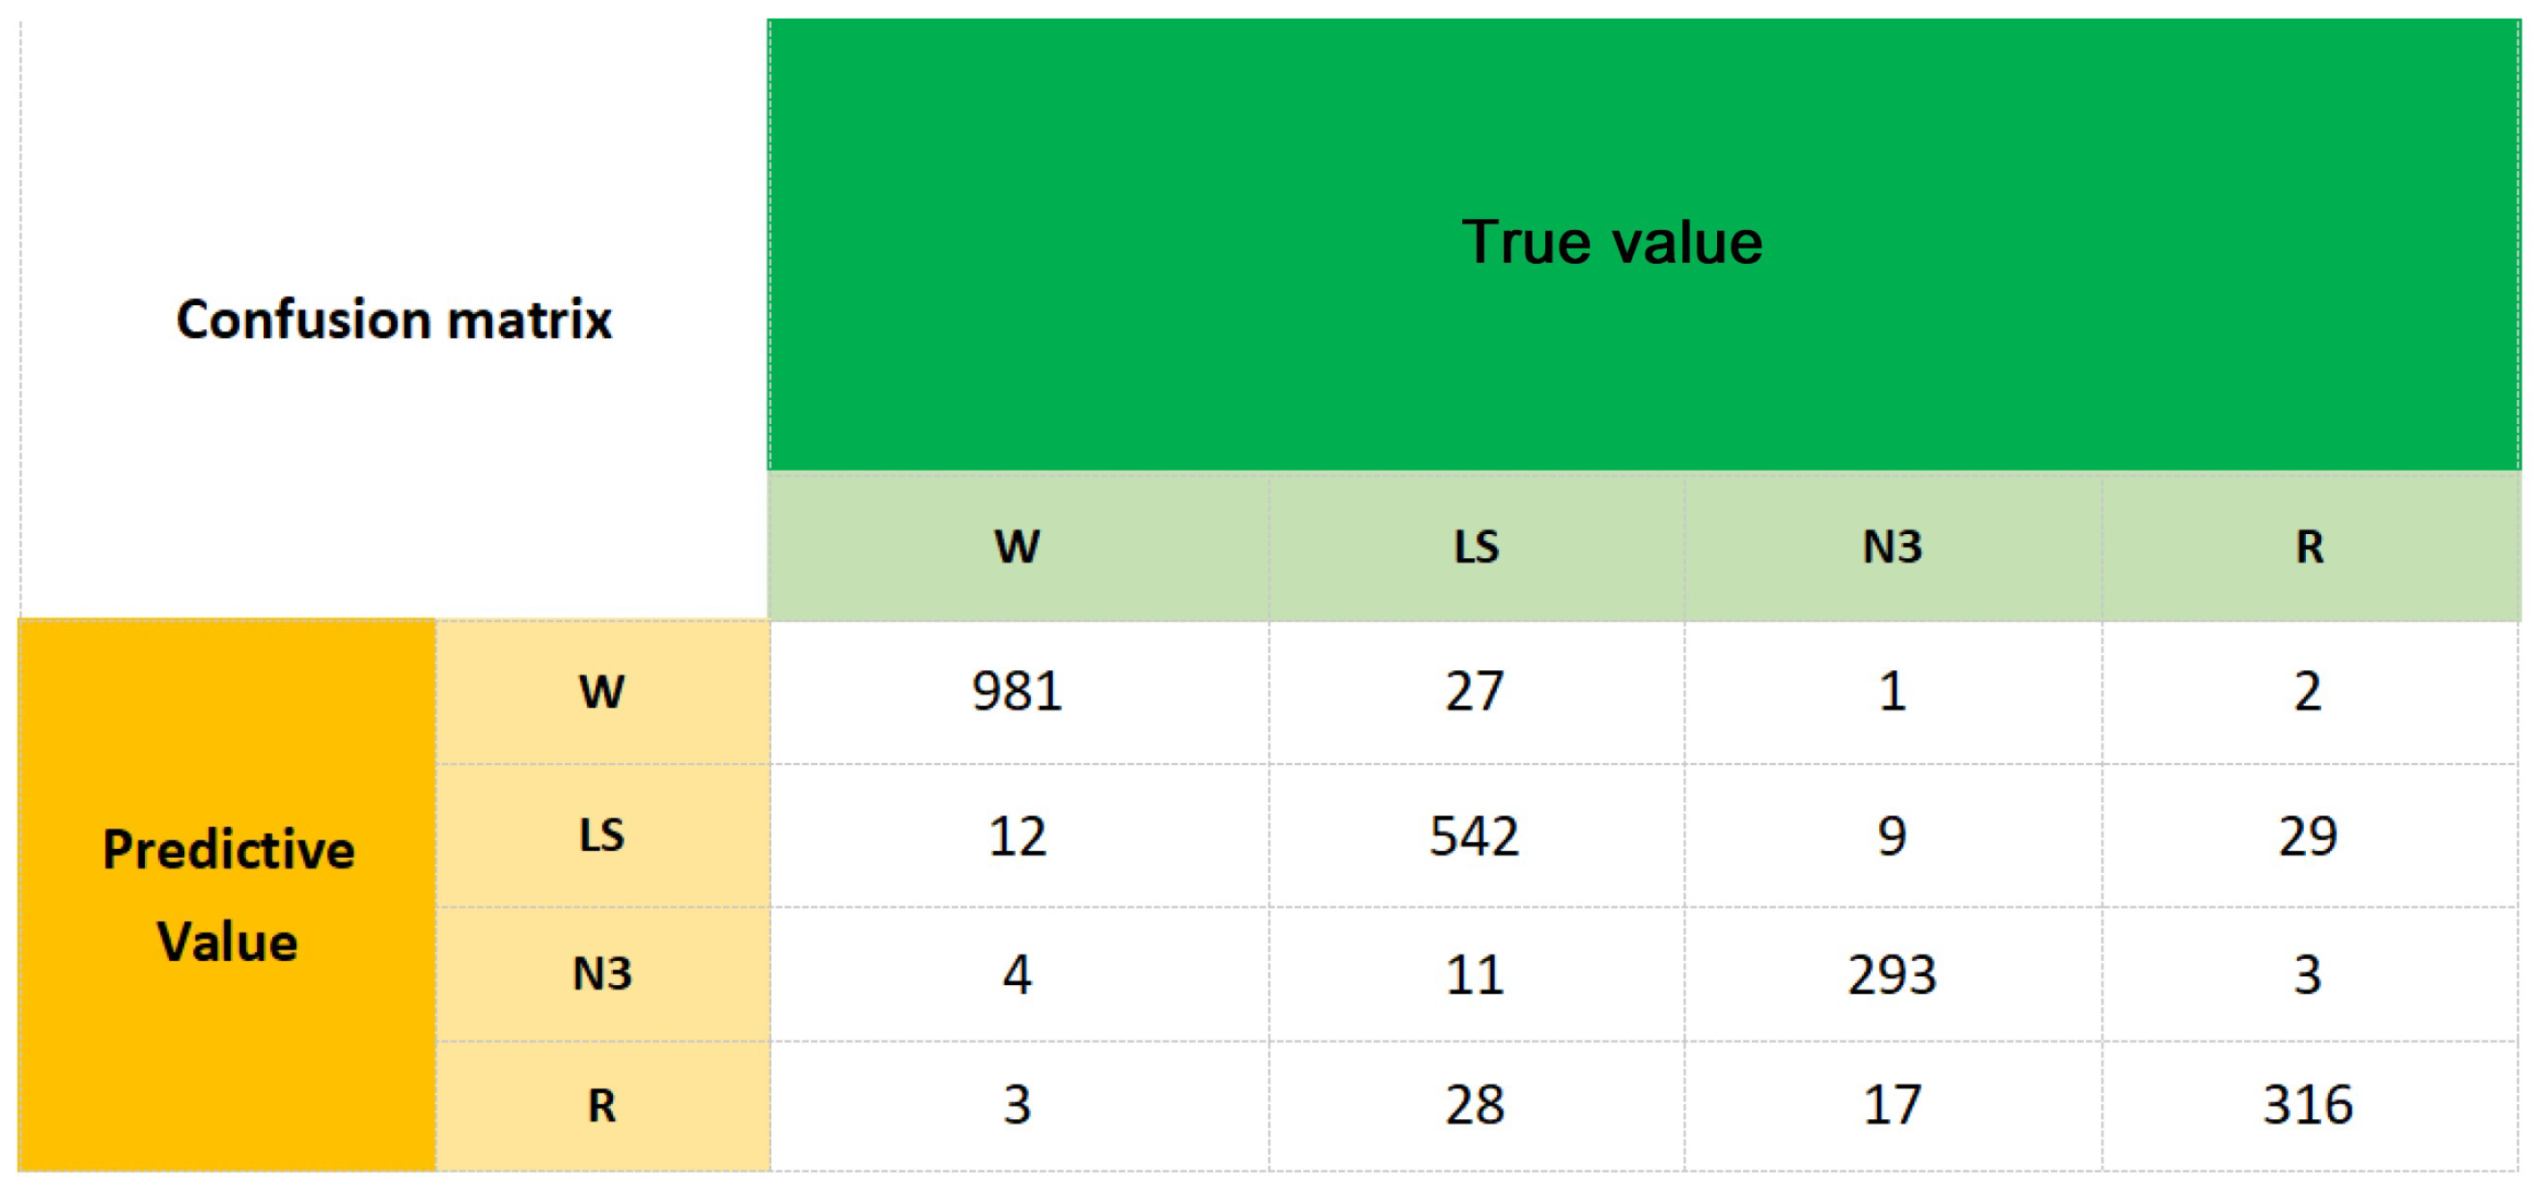The height and width of the screenshot is (1189, 2534).
Task: Click the R column header
Action: pyautogui.click(x=2309, y=547)
